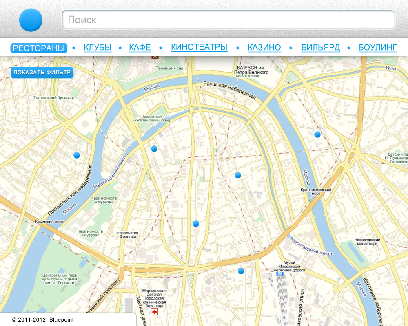Pick the blue marker northwest of the gray metro symbol
The width and height of the screenshot is (408, 326).
pyautogui.click(x=238, y=175)
